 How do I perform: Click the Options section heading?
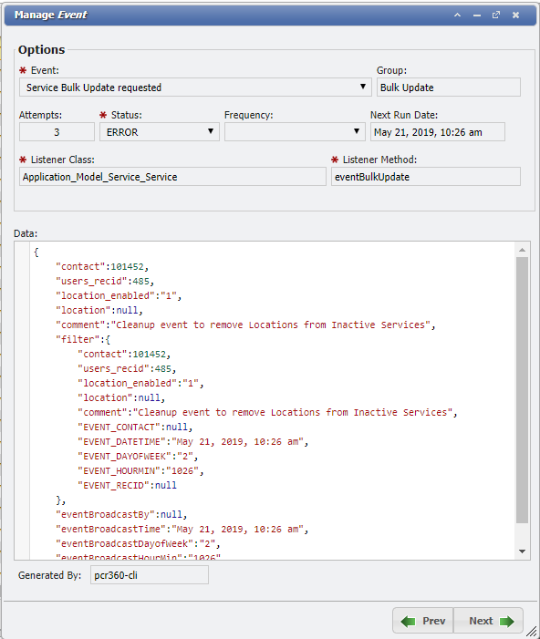point(42,50)
